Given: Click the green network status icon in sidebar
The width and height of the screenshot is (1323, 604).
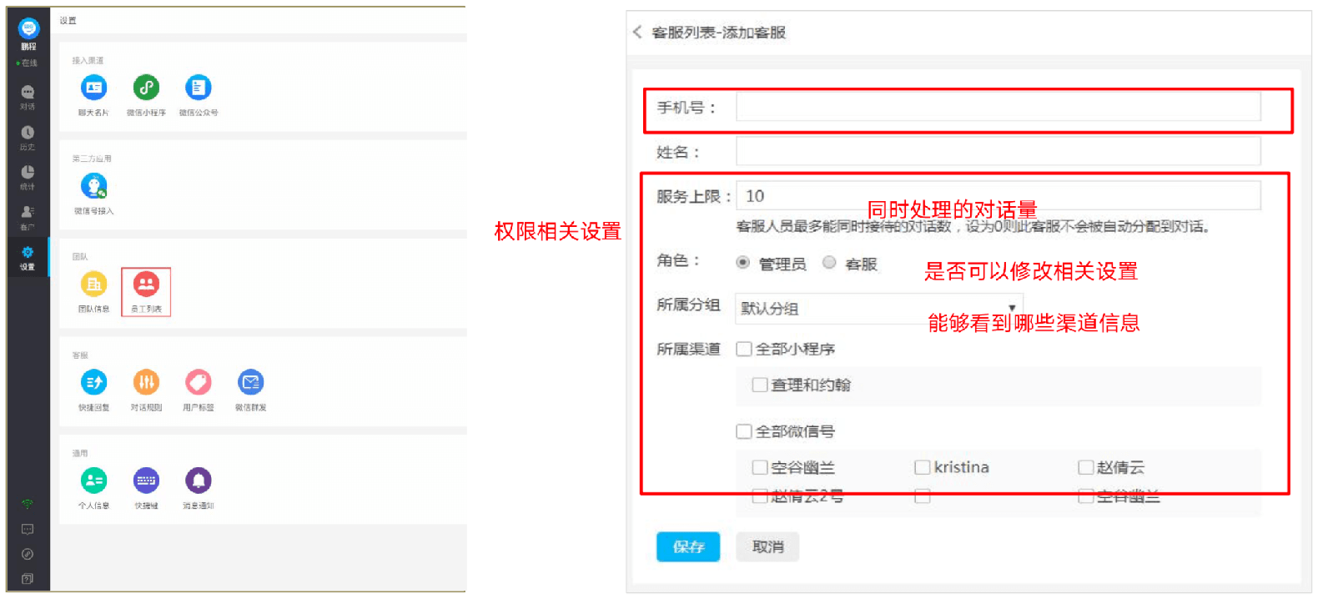Looking at the screenshot, I should pyautogui.click(x=28, y=504).
